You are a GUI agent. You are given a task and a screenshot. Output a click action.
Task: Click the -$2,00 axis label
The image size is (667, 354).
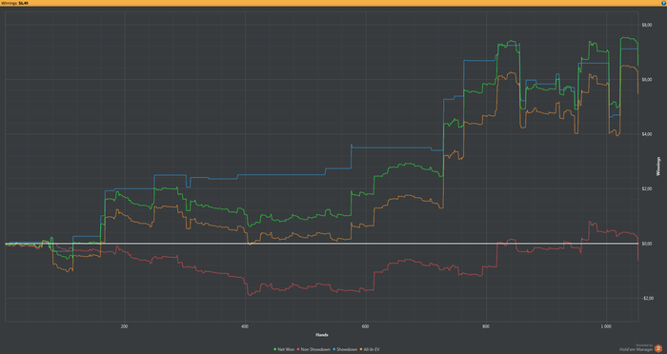click(x=647, y=298)
